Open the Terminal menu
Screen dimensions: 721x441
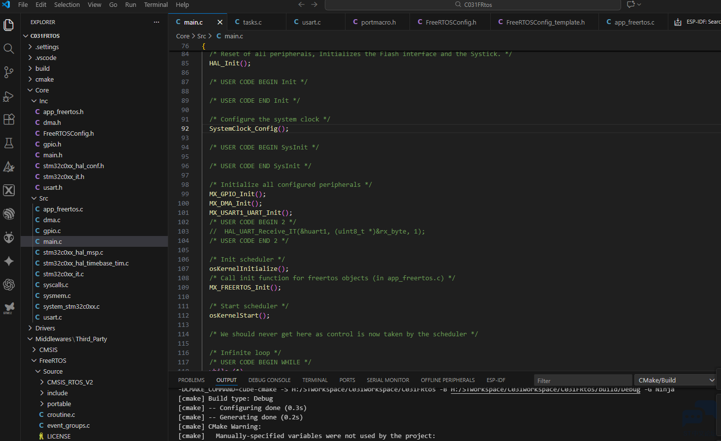[x=156, y=4]
